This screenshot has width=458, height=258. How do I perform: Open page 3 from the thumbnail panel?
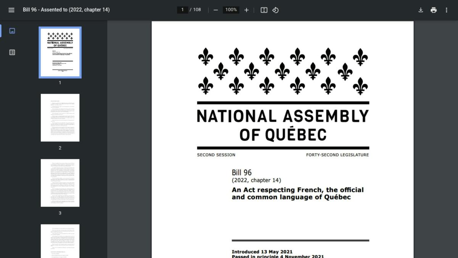coord(60,182)
